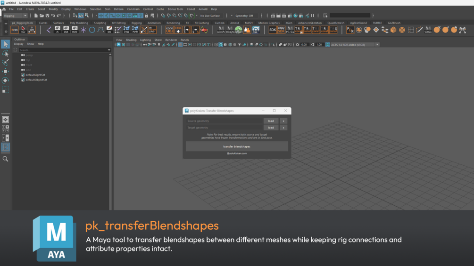Select defaultLightSet in the Outliner
The width and height of the screenshot is (474, 266).
[35, 75]
